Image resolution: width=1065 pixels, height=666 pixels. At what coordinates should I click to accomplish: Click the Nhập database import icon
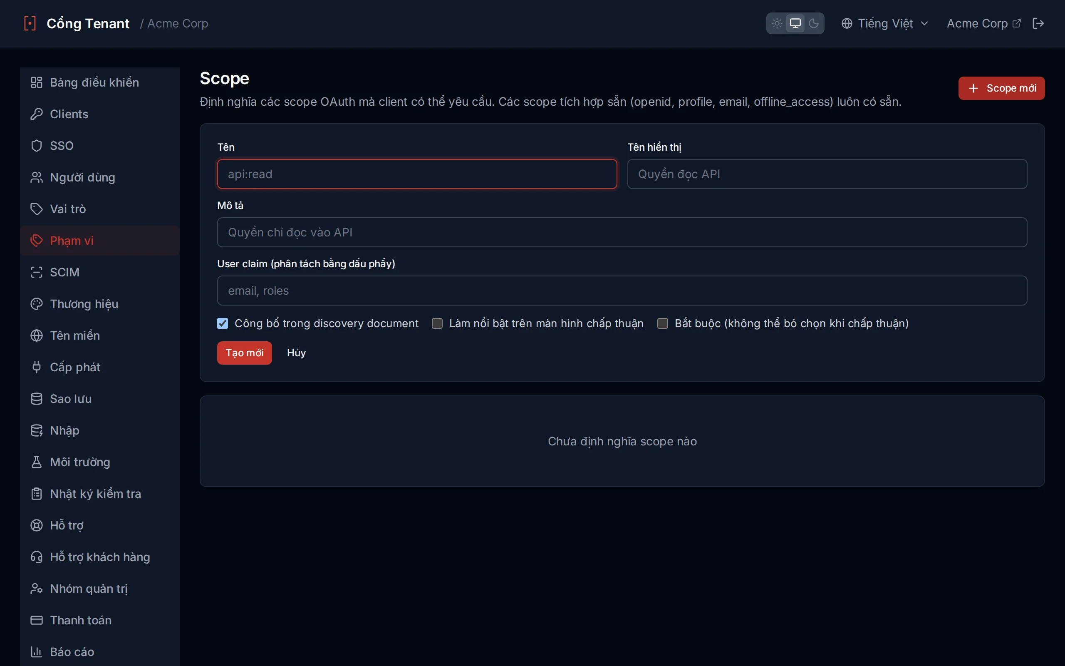pyautogui.click(x=37, y=430)
